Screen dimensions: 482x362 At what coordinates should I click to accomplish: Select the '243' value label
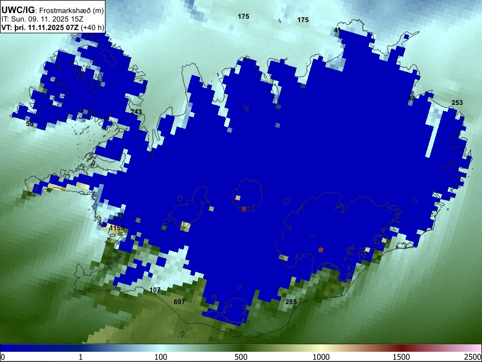click(x=136, y=111)
